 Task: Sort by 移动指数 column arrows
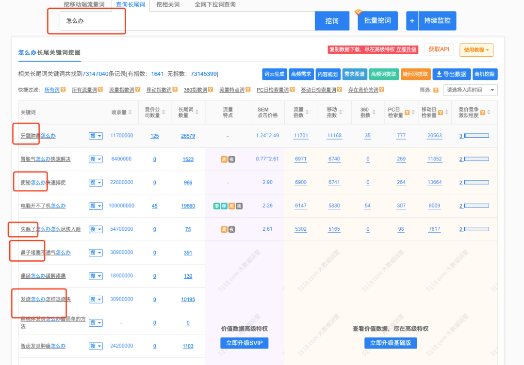[340, 112]
